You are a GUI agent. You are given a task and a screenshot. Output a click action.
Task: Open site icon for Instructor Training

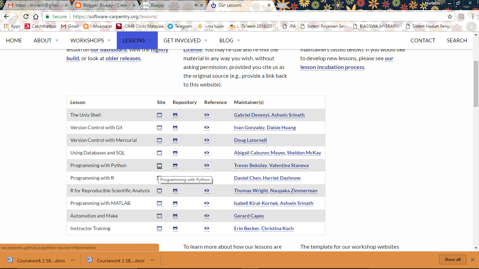pyautogui.click(x=159, y=228)
